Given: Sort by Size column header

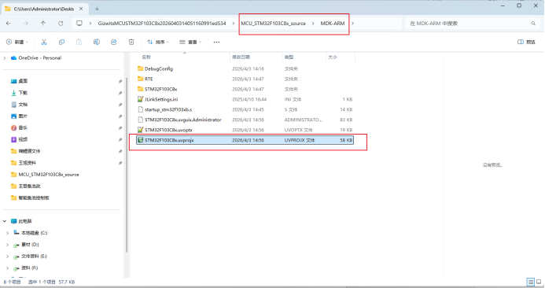Looking at the screenshot, I should click(333, 57).
